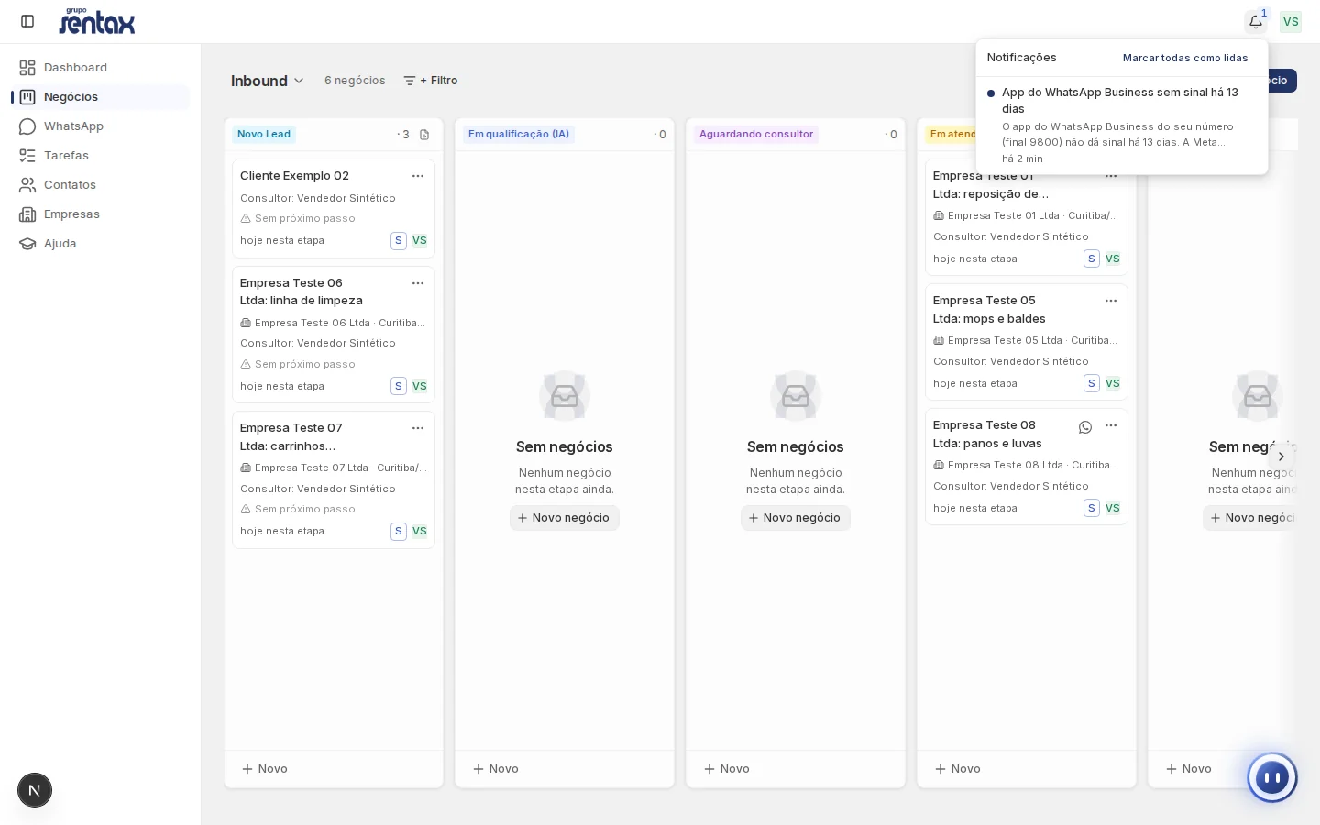This screenshot has width=1320, height=825.
Task: Open more options for Empresa Teste 06 card
Action: [x=418, y=283]
